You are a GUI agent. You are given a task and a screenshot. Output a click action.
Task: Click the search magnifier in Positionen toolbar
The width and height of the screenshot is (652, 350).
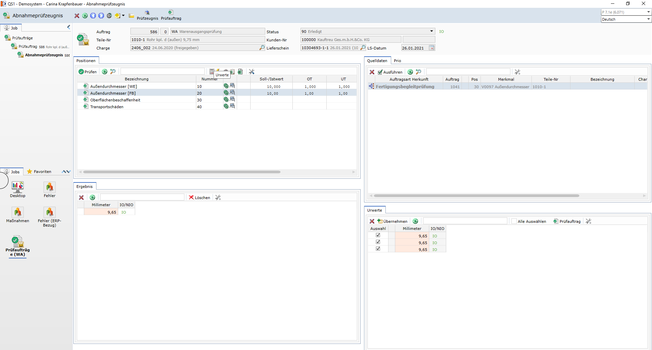click(x=113, y=72)
